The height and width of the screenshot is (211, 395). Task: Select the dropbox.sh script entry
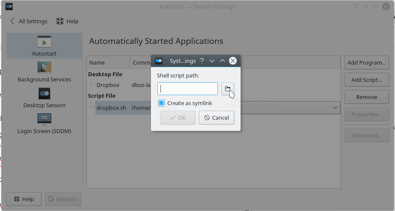pos(111,108)
